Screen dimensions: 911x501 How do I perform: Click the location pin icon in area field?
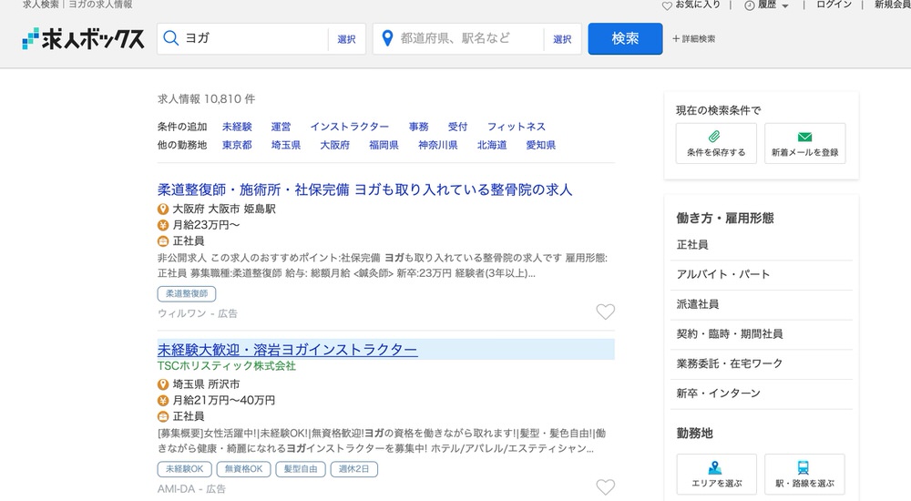point(386,38)
